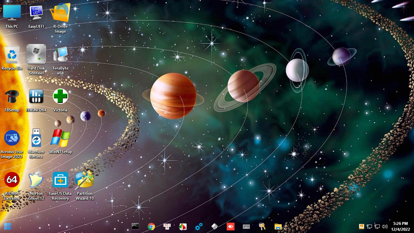Click the keys taskbar icon
Image resolution: width=414 pixels, height=233 pixels.
[262, 227]
